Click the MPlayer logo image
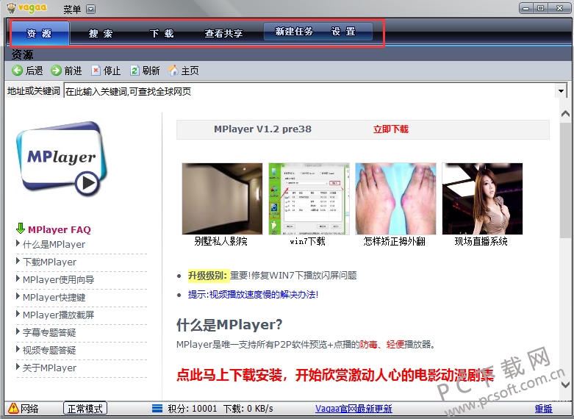 [x=61, y=158]
